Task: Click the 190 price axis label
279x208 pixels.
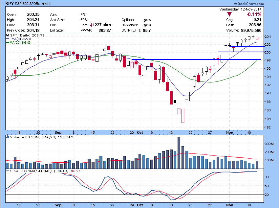Action: pyautogui.click(x=268, y=93)
